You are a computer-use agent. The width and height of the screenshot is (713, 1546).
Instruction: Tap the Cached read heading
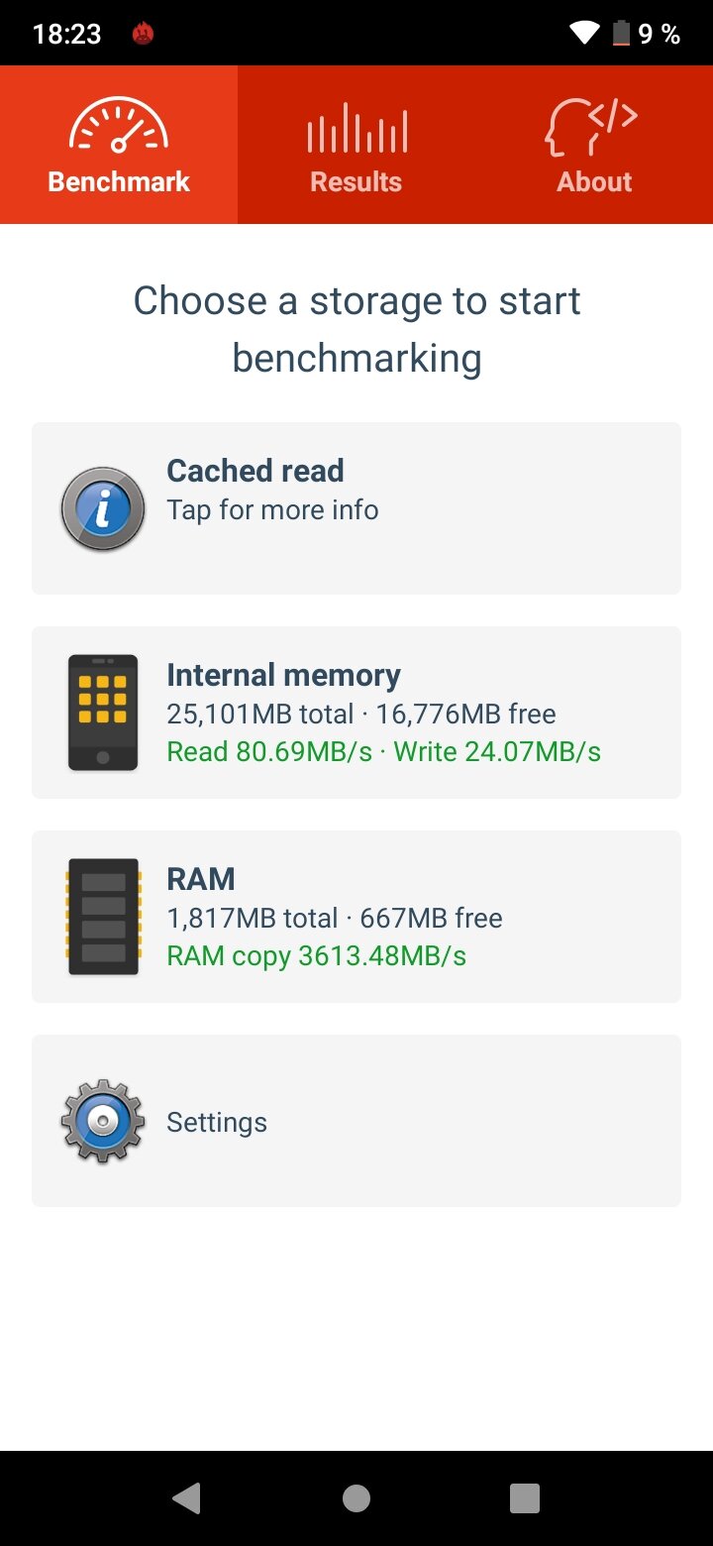coord(255,471)
